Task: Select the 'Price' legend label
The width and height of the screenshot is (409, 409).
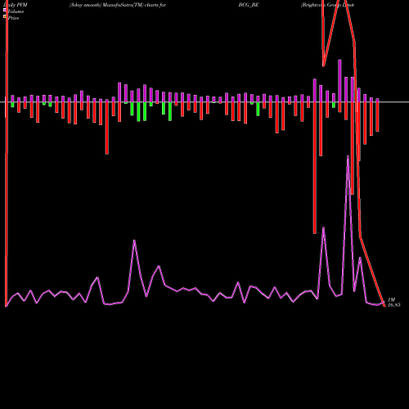Action: (13, 18)
